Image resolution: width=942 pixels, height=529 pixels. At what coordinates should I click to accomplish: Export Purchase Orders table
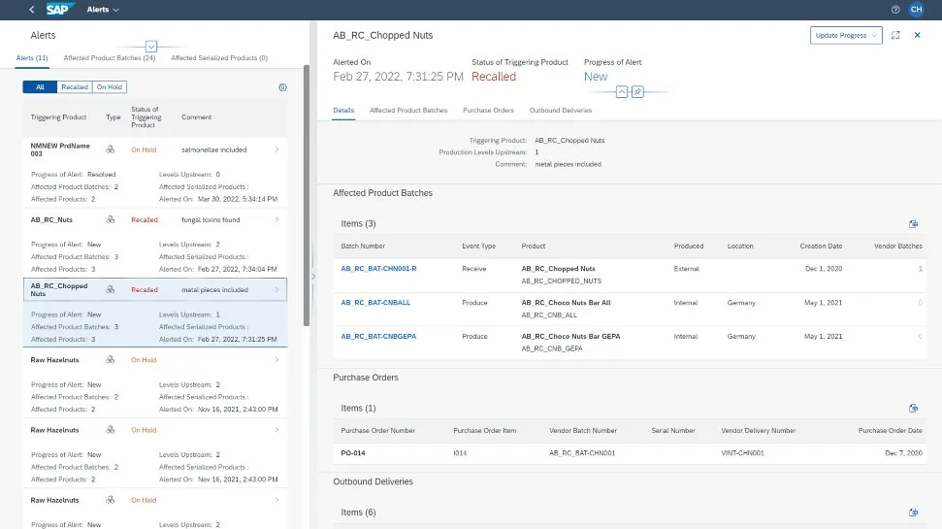coord(913,409)
